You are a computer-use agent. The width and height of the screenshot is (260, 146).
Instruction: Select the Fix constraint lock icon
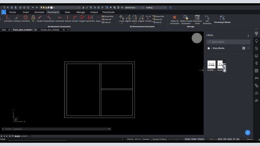[33, 18]
